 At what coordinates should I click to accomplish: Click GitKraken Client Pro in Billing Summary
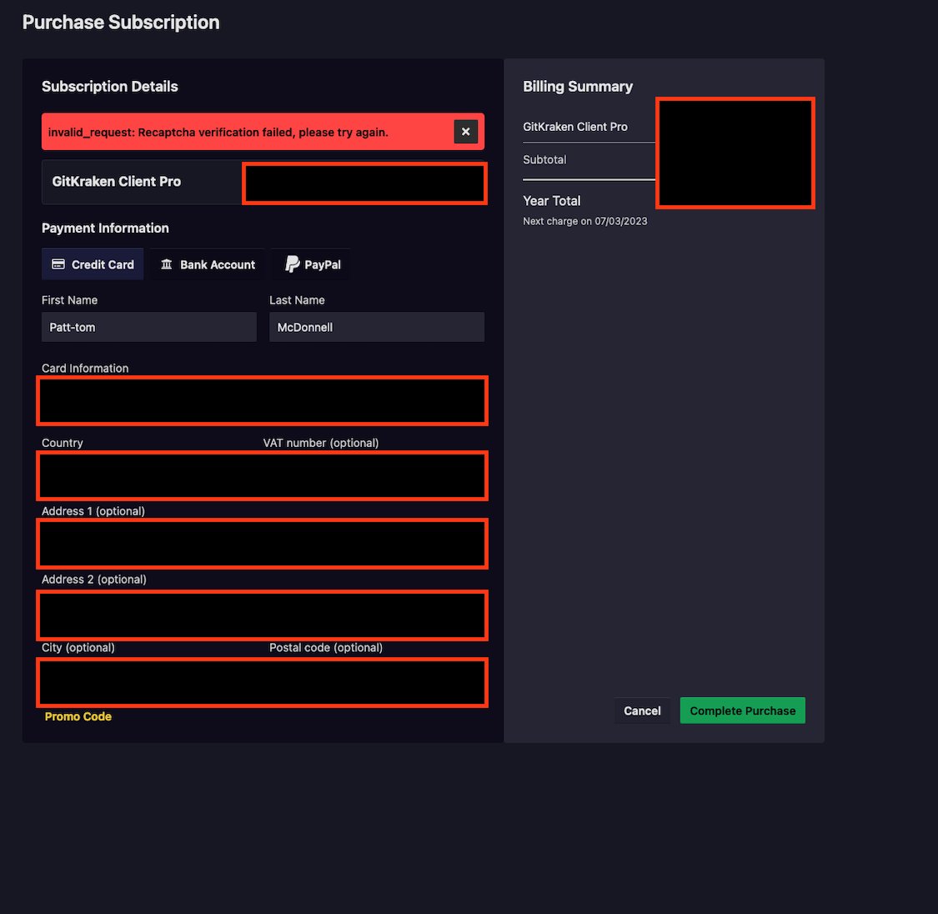(574, 127)
